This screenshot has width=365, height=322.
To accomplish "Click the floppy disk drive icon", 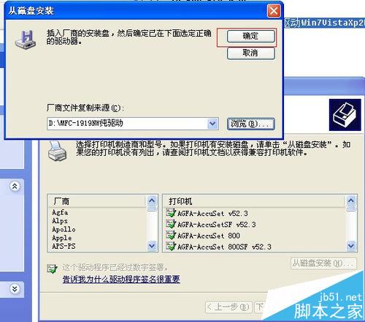I will point(26,40).
